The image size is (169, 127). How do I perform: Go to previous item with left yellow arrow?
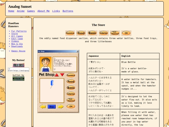pos(43,107)
